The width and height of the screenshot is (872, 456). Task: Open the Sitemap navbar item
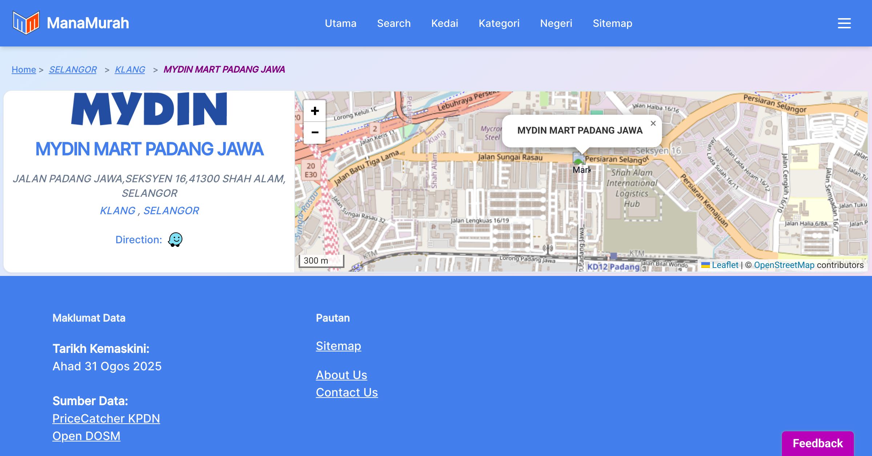[x=612, y=23]
